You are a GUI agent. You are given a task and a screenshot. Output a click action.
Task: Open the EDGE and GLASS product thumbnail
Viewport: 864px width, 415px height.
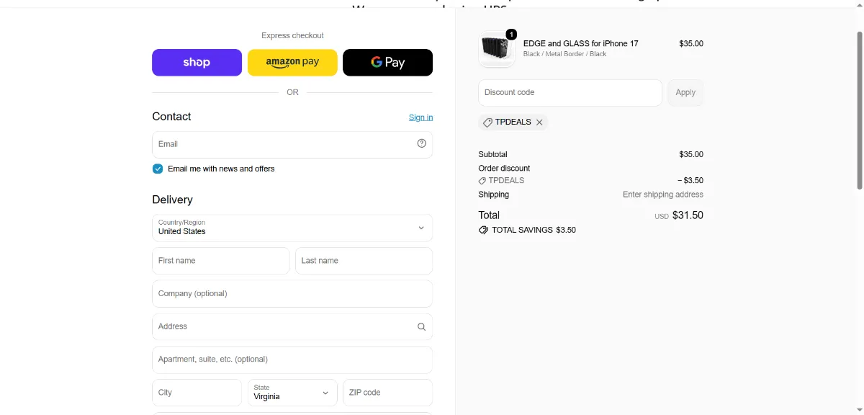point(497,48)
